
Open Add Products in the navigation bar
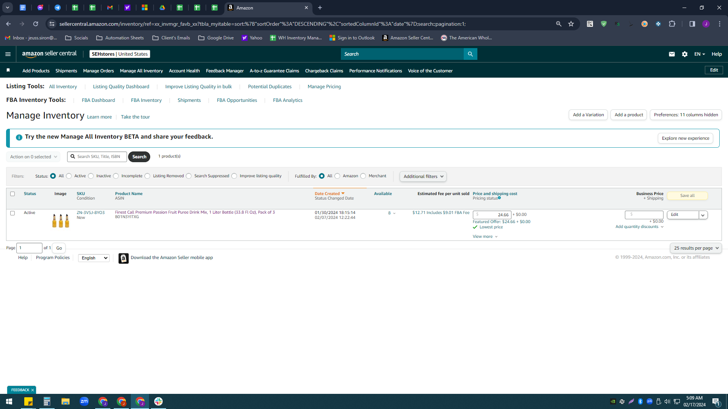coord(36,71)
